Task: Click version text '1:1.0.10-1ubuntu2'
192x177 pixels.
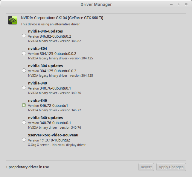Action: coord(55,140)
